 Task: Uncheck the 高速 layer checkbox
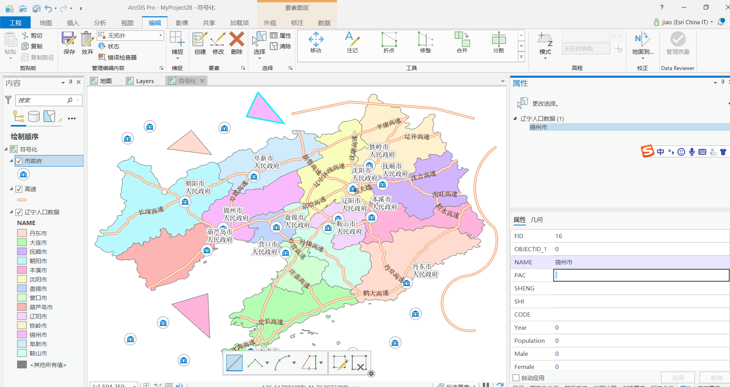pyautogui.click(x=19, y=189)
